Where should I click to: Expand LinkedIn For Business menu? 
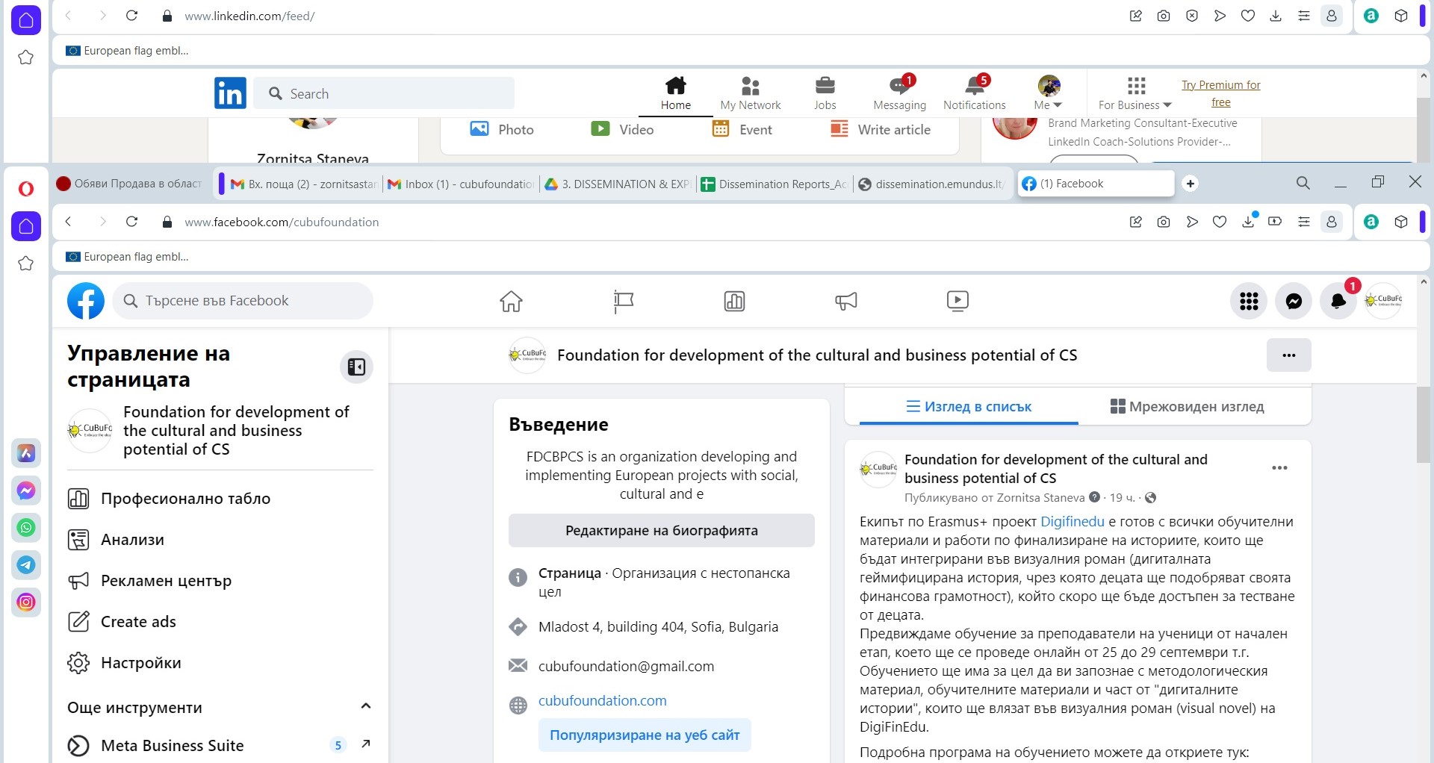1135,93
